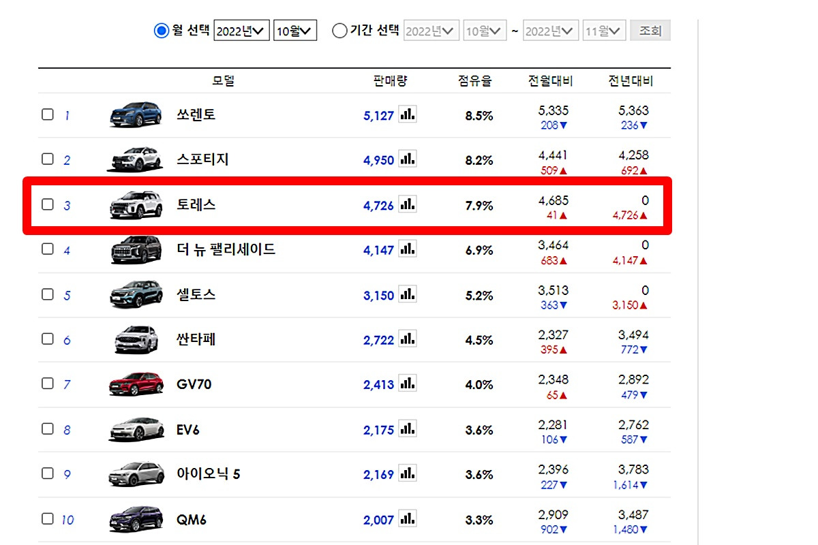Open the period start year dropdown
The width and height of the screenshot is (818, 545).
(x=431, y=31)
